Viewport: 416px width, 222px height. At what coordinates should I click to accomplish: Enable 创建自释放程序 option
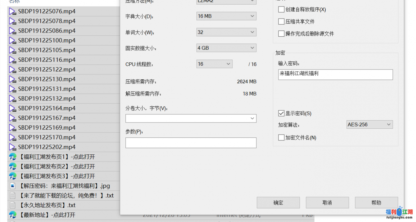(x=281, y=9)
